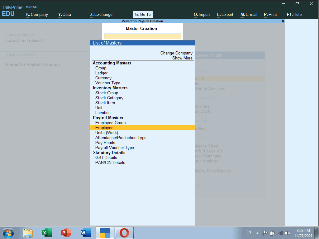
Task: Show hidden tray icons arrow
Action: [257, 233]
